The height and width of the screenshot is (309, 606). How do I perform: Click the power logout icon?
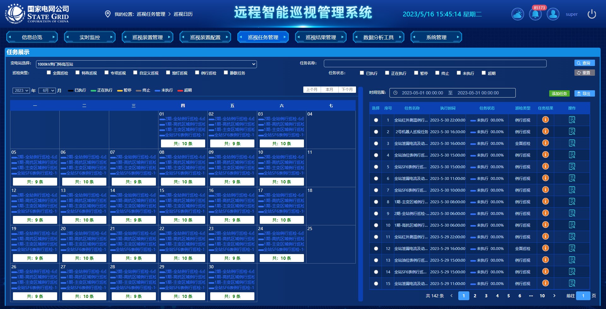[x=591, y=14]
